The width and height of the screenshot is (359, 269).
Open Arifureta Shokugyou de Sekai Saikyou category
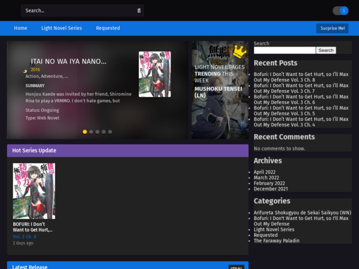tap(302, 212)
